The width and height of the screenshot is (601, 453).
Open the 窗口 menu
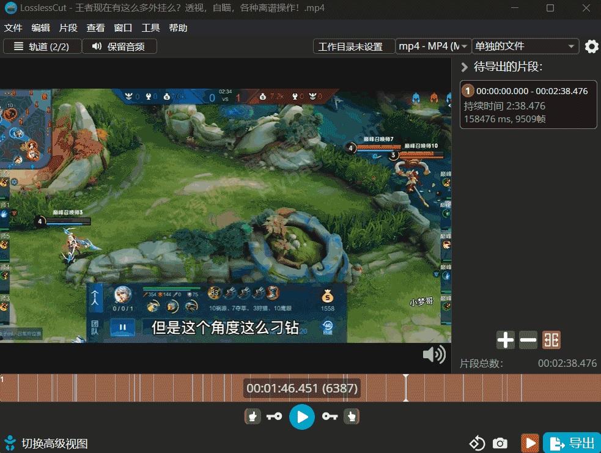123,28
